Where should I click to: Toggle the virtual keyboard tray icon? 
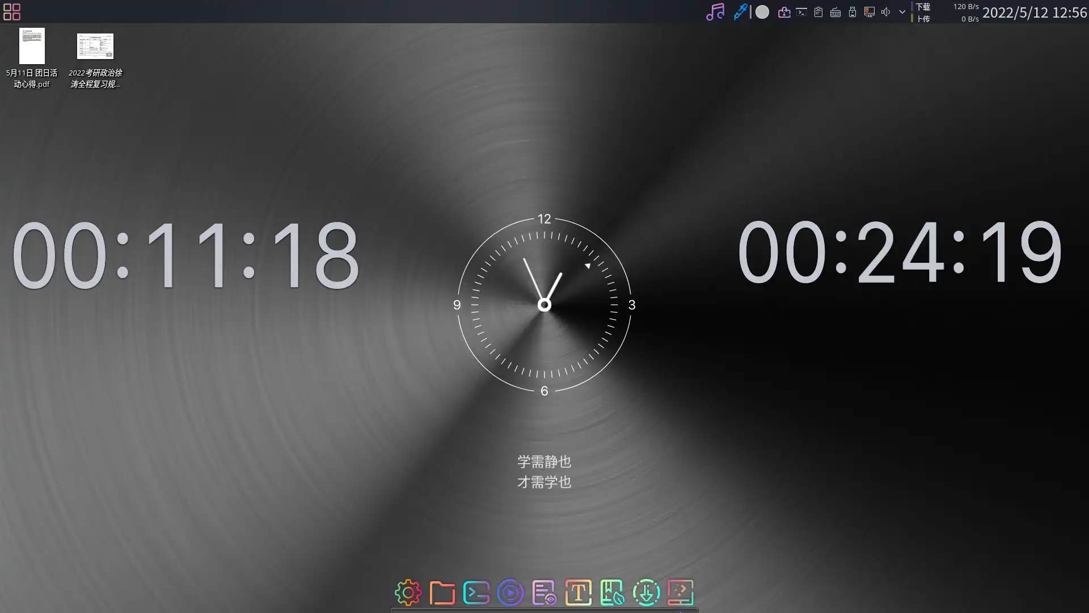click(x=835, y=12)
